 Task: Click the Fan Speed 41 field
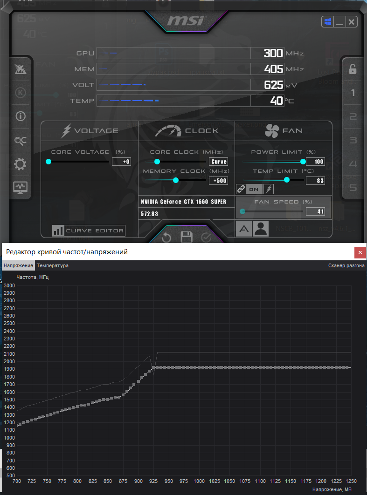(316, 211)
